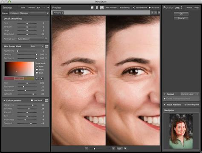Viewport: 202px width, 153px height.
Task: Enable the Use Mask checkbox
Action: tap(32, 100)
